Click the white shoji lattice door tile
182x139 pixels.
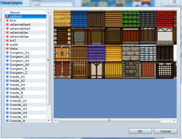[x=165, y=70]
